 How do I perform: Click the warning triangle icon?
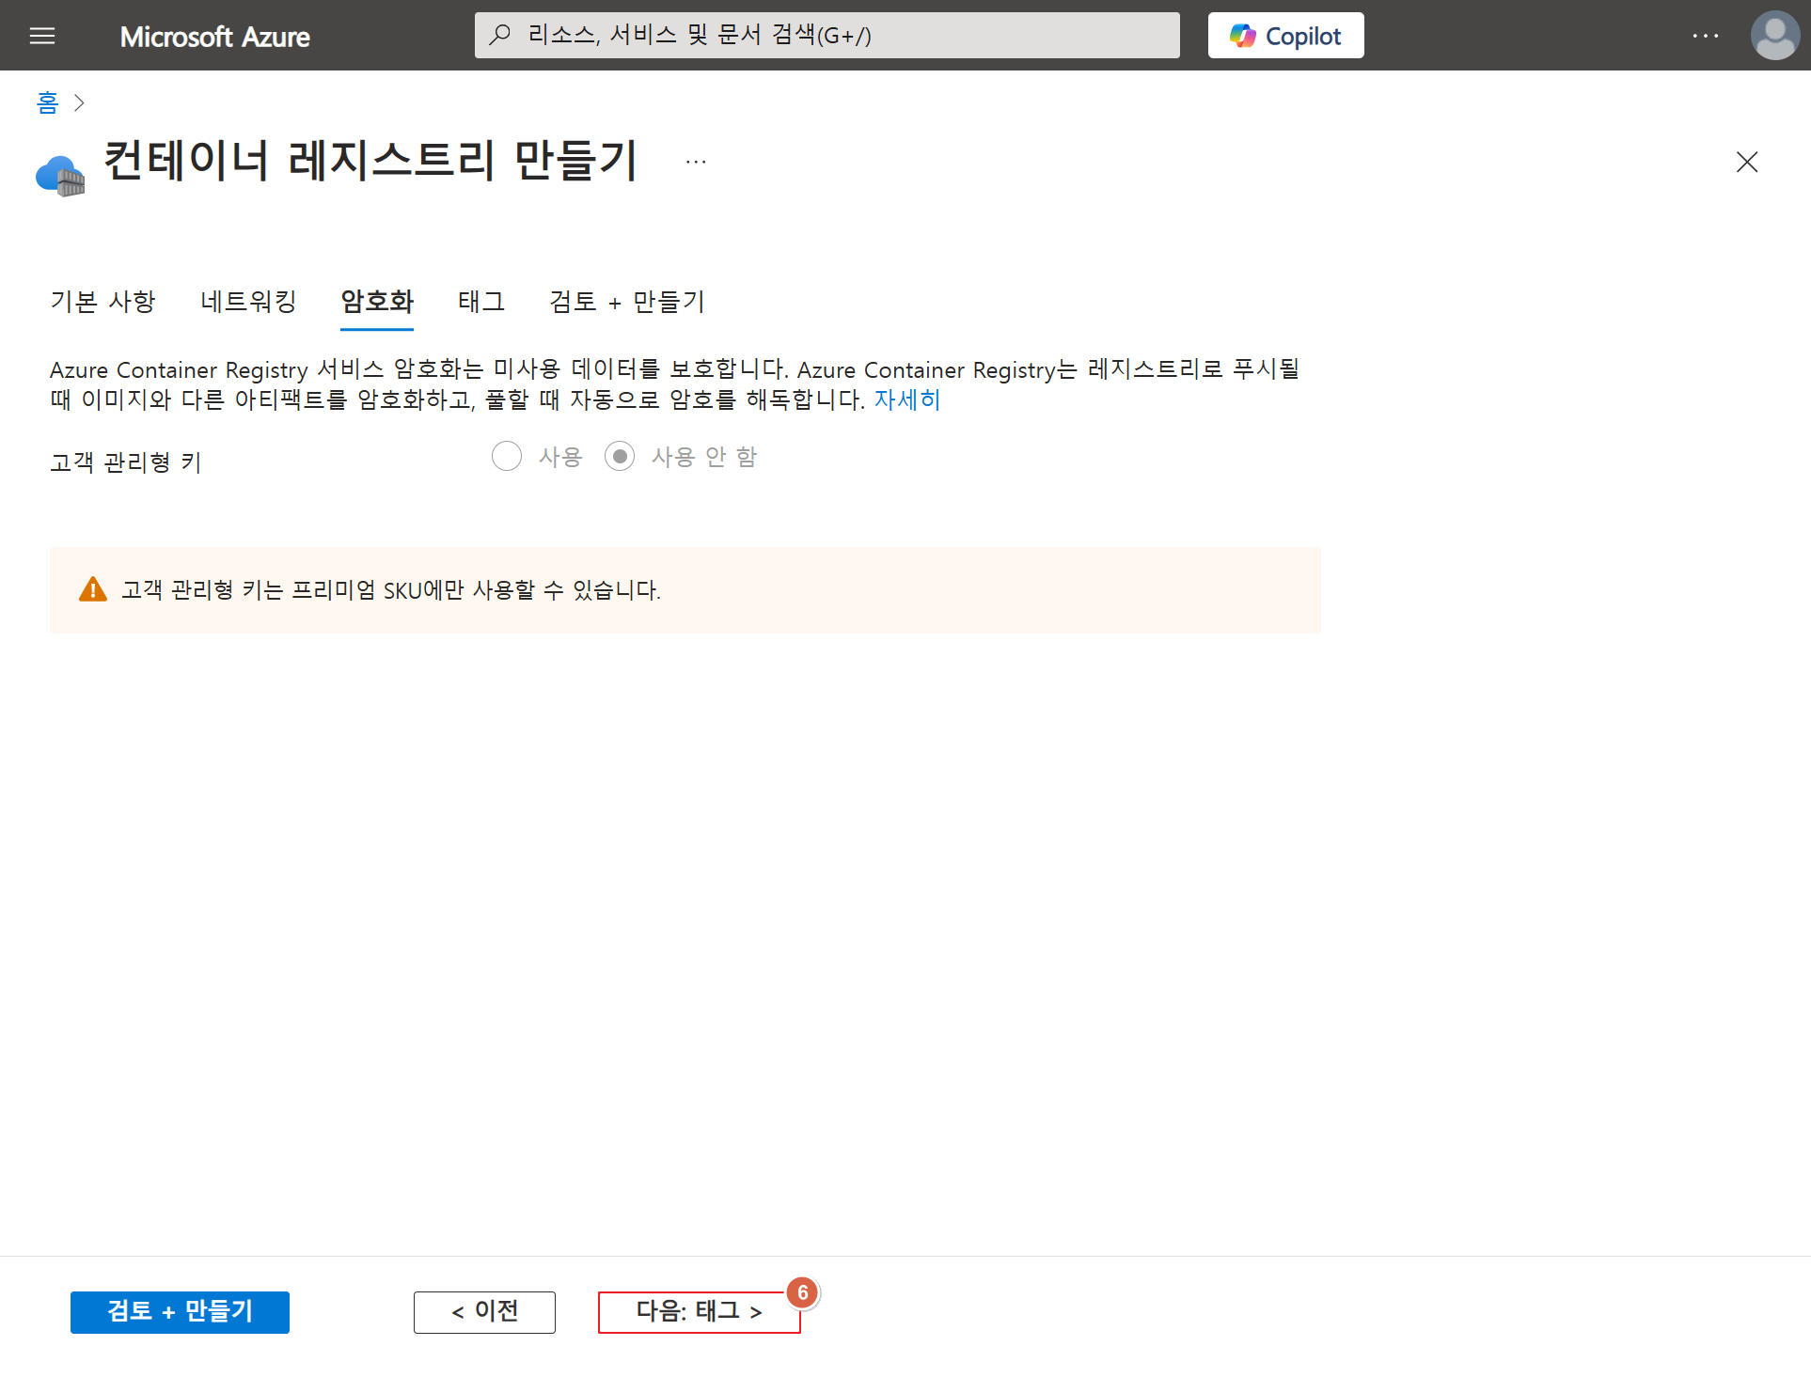pyautogui.click(x=93, y=589)
